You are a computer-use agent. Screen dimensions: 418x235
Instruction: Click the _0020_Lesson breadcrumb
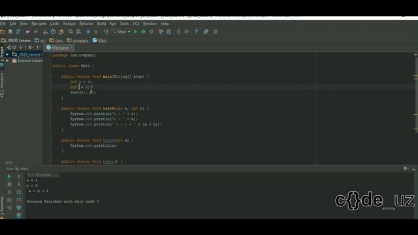pyautogui.click(x=16, y=40)
